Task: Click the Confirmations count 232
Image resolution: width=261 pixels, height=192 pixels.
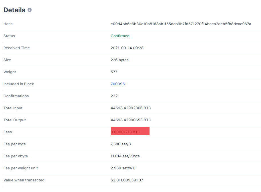Action: (114, 96)
